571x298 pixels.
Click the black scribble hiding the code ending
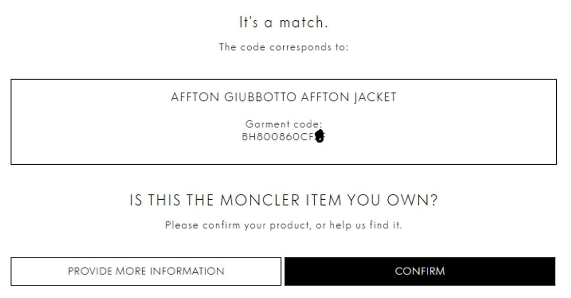click(x=320, y=136)
